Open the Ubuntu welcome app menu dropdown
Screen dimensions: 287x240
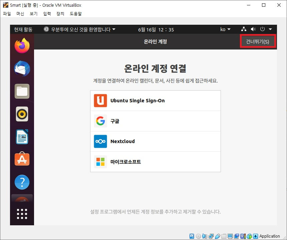(80, 29)
